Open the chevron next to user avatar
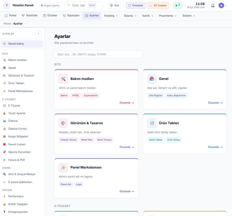The height and width of the screenshot is (216, 232). pyautogui.click(x=226, y=6)
